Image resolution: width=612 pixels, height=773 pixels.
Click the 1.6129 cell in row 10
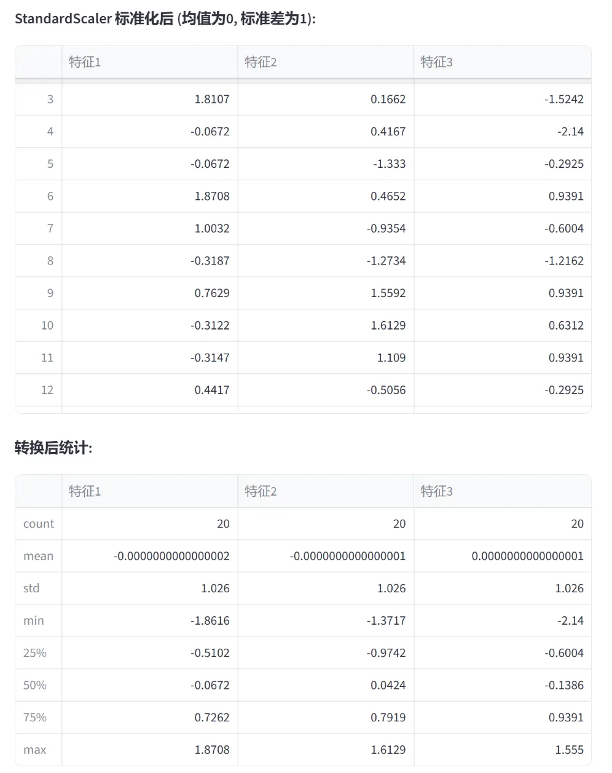388,325
